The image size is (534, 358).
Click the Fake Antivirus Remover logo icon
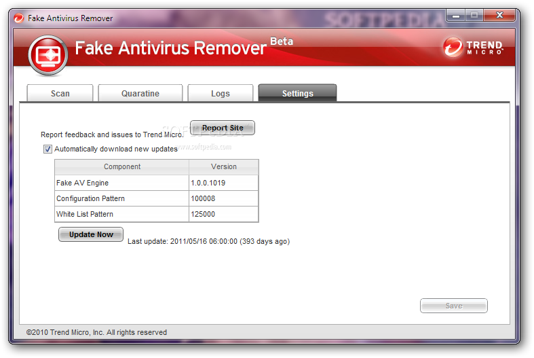coord(48,55)
